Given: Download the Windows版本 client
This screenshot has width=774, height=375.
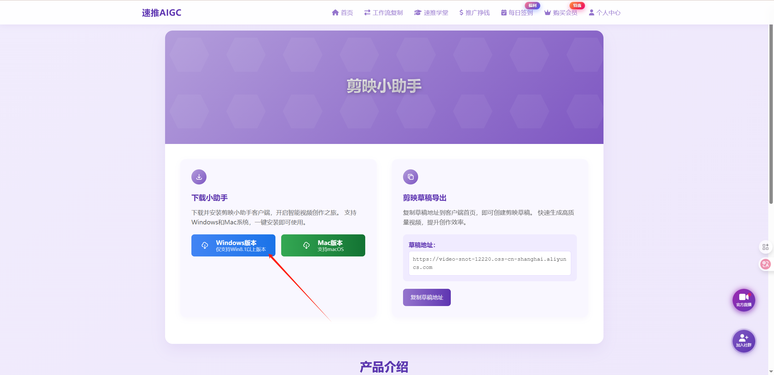Looking at the screenshot, I should click(233, 245).
